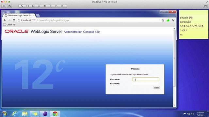
Task: Click the sharing device icon in VMware toolbar
Action: tap(62, 6)
